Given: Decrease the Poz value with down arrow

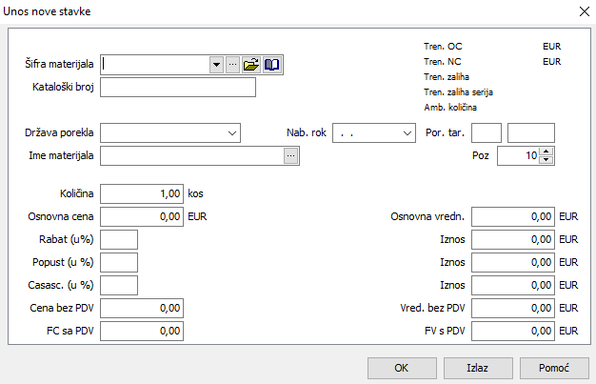Looking at the screenshot, I should (x=546, y=160).
